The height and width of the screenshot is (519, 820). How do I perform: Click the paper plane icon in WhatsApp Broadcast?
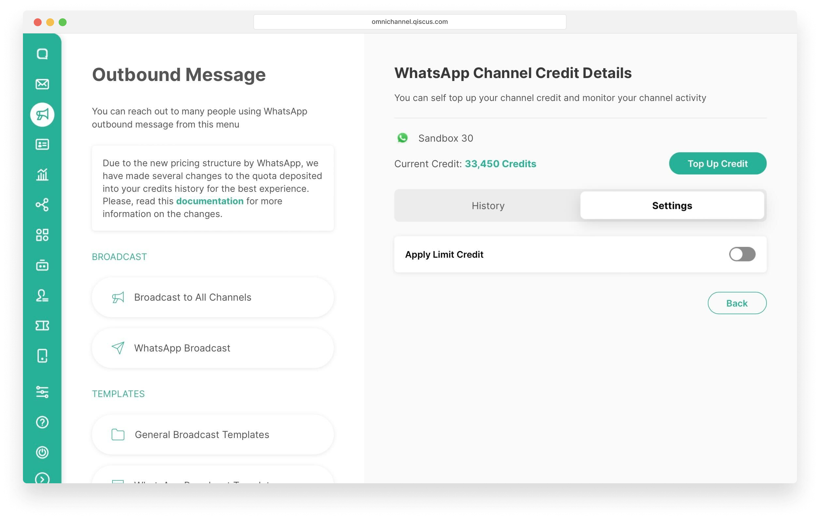(118, 348)
